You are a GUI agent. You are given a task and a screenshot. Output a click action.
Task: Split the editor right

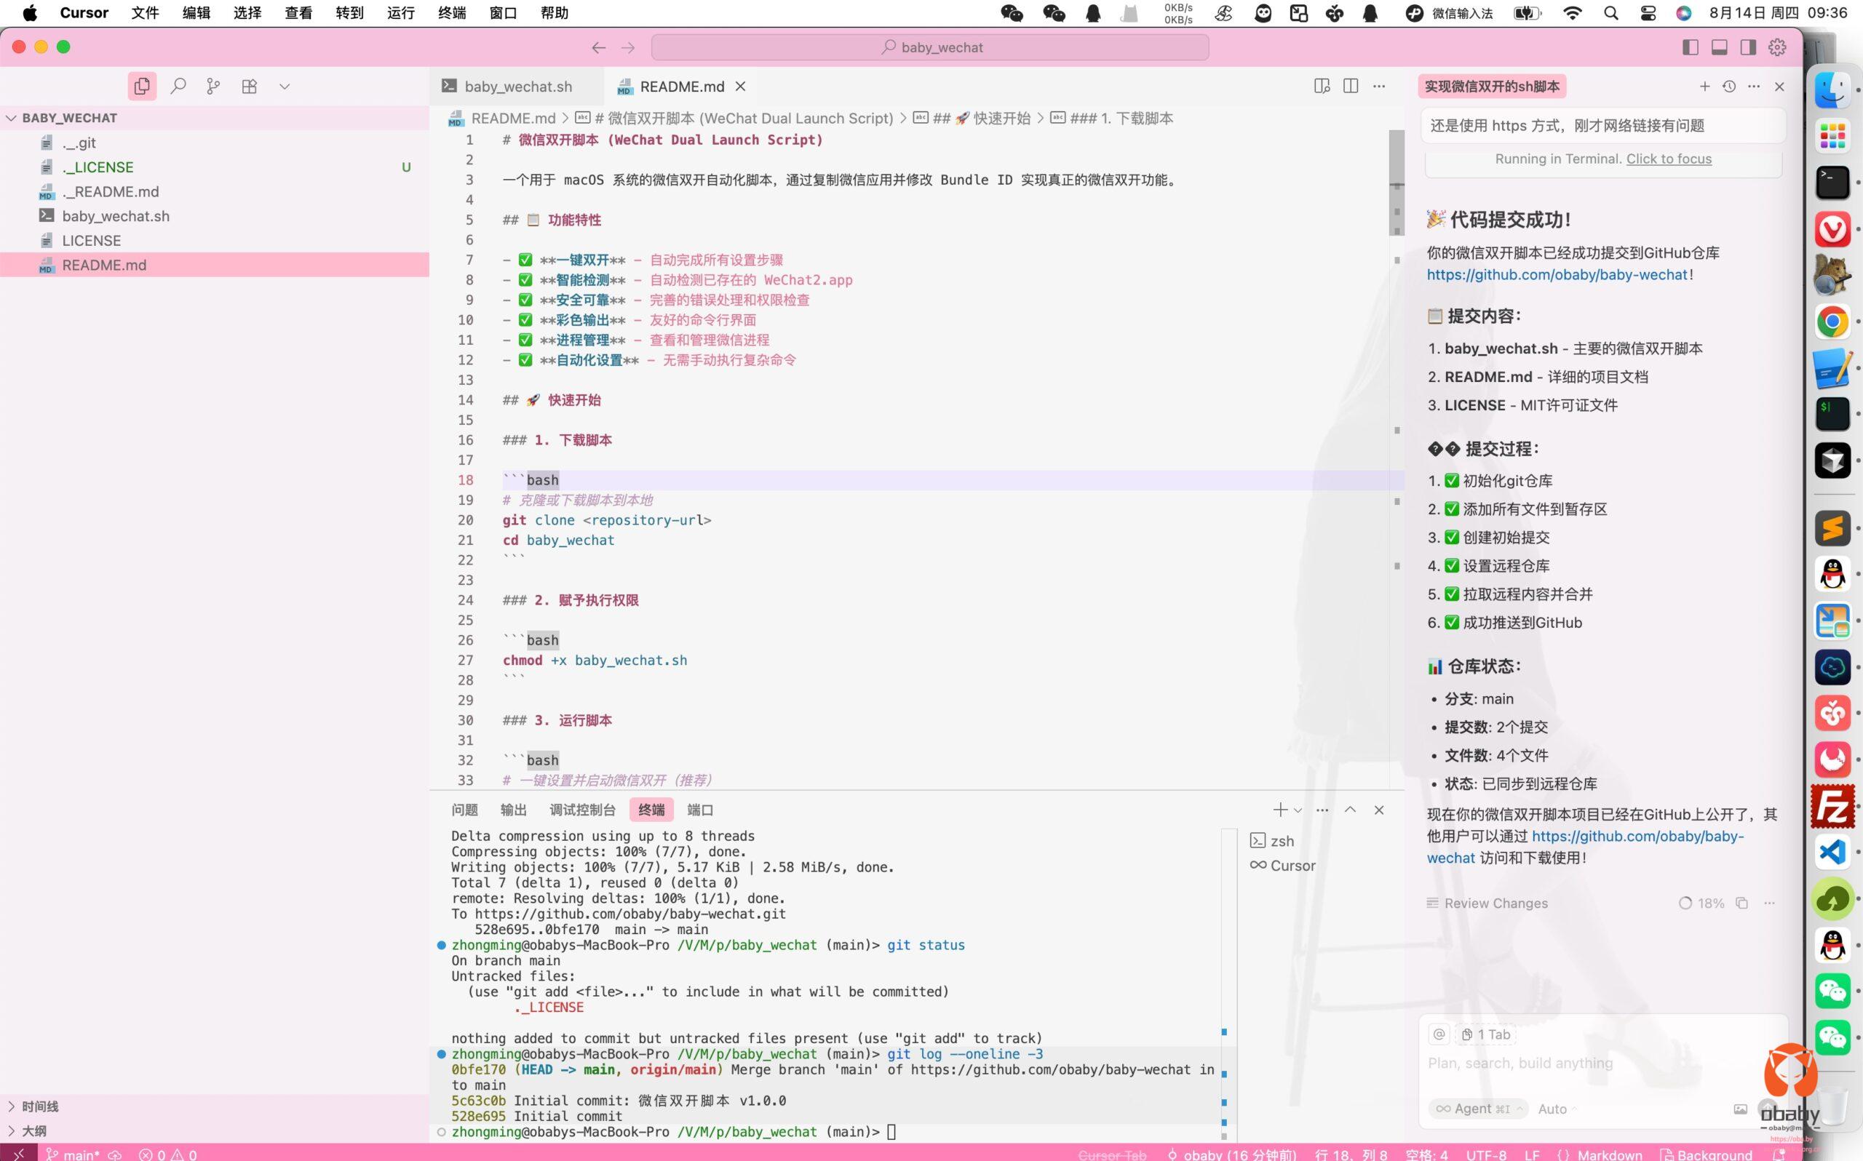(1351, 86)
